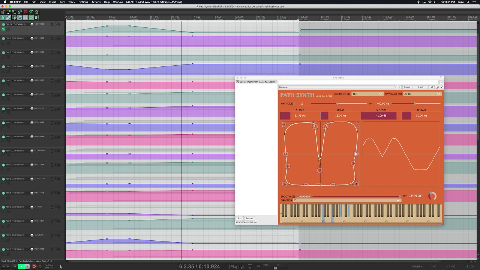Viewport: 480px width, 270px height.
Task: Open the File menu
Action: 26,2
